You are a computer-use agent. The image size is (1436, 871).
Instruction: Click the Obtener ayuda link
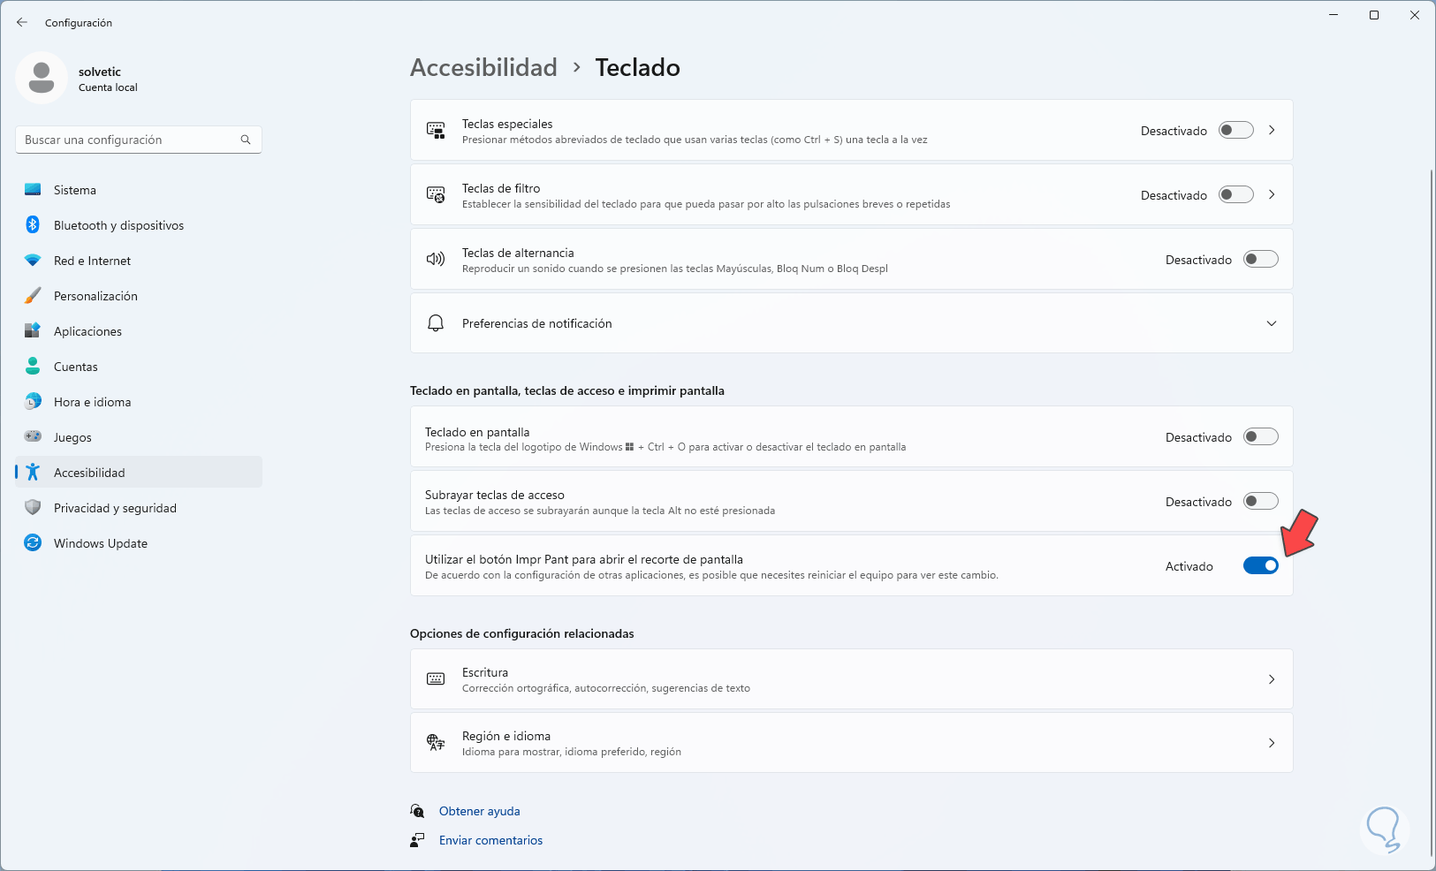tap(479, 811)
